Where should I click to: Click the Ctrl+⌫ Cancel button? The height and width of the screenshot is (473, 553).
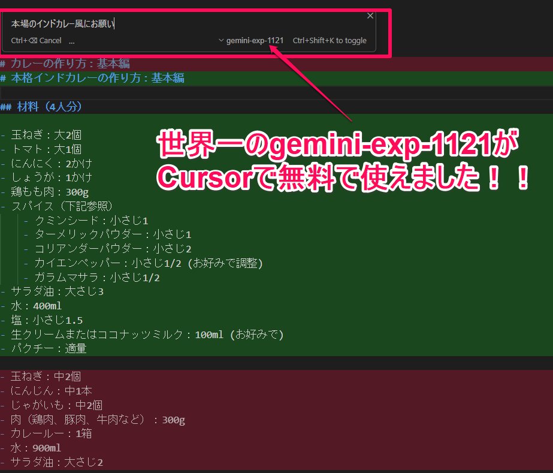(x=36, y=41)
